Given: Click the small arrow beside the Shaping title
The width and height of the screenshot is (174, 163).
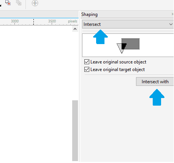Looking at the screenshot, I should coord(172,14).
